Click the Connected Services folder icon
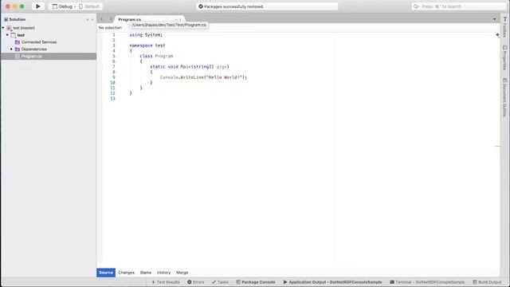Viewport: 510px width, 287px height. pyautogui.click(x=18, y=42)
